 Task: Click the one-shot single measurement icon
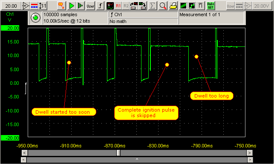click(80, 6)
